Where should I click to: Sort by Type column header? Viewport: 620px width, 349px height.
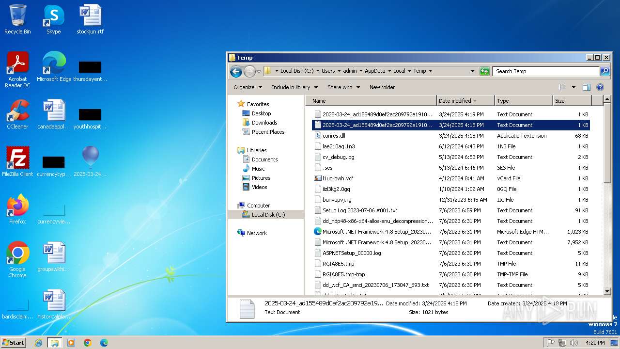point(524,101)
